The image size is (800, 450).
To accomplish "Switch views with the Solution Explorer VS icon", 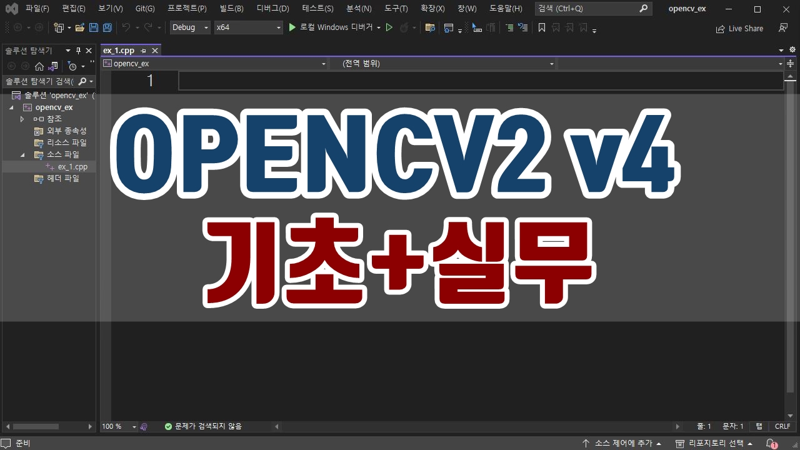I will point(53,66).
